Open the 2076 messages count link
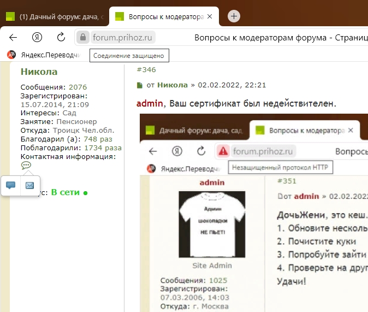Screen dimensions: 368x312 click(x=78, y=87)
